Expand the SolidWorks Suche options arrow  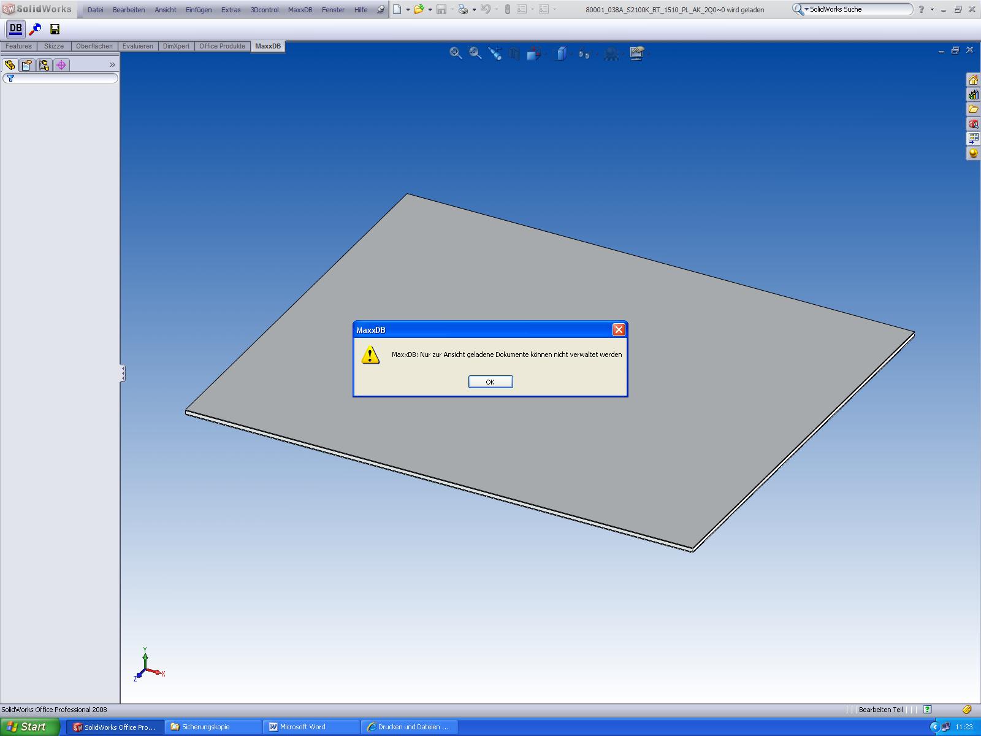point(807,9)
